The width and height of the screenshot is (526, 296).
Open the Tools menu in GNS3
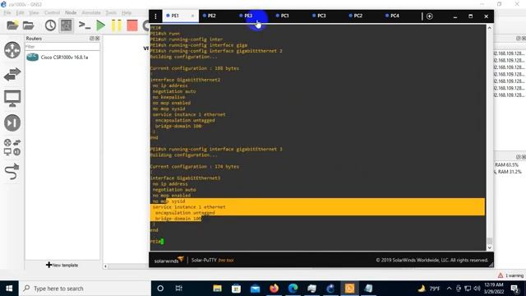(x=111, y=13)
